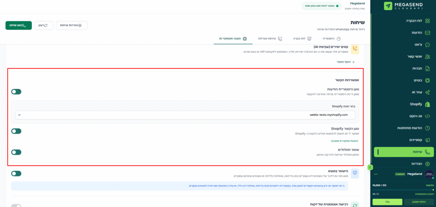Collapse the sidebar with the green arrow
Image resolution: width=436 pixels, height=207 pixels.
coord(370,167)
